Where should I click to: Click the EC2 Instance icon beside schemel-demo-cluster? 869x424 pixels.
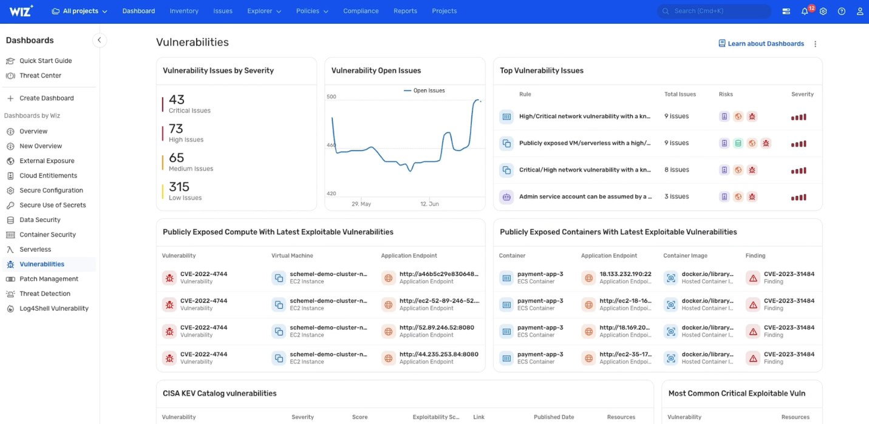click(279, 277)
